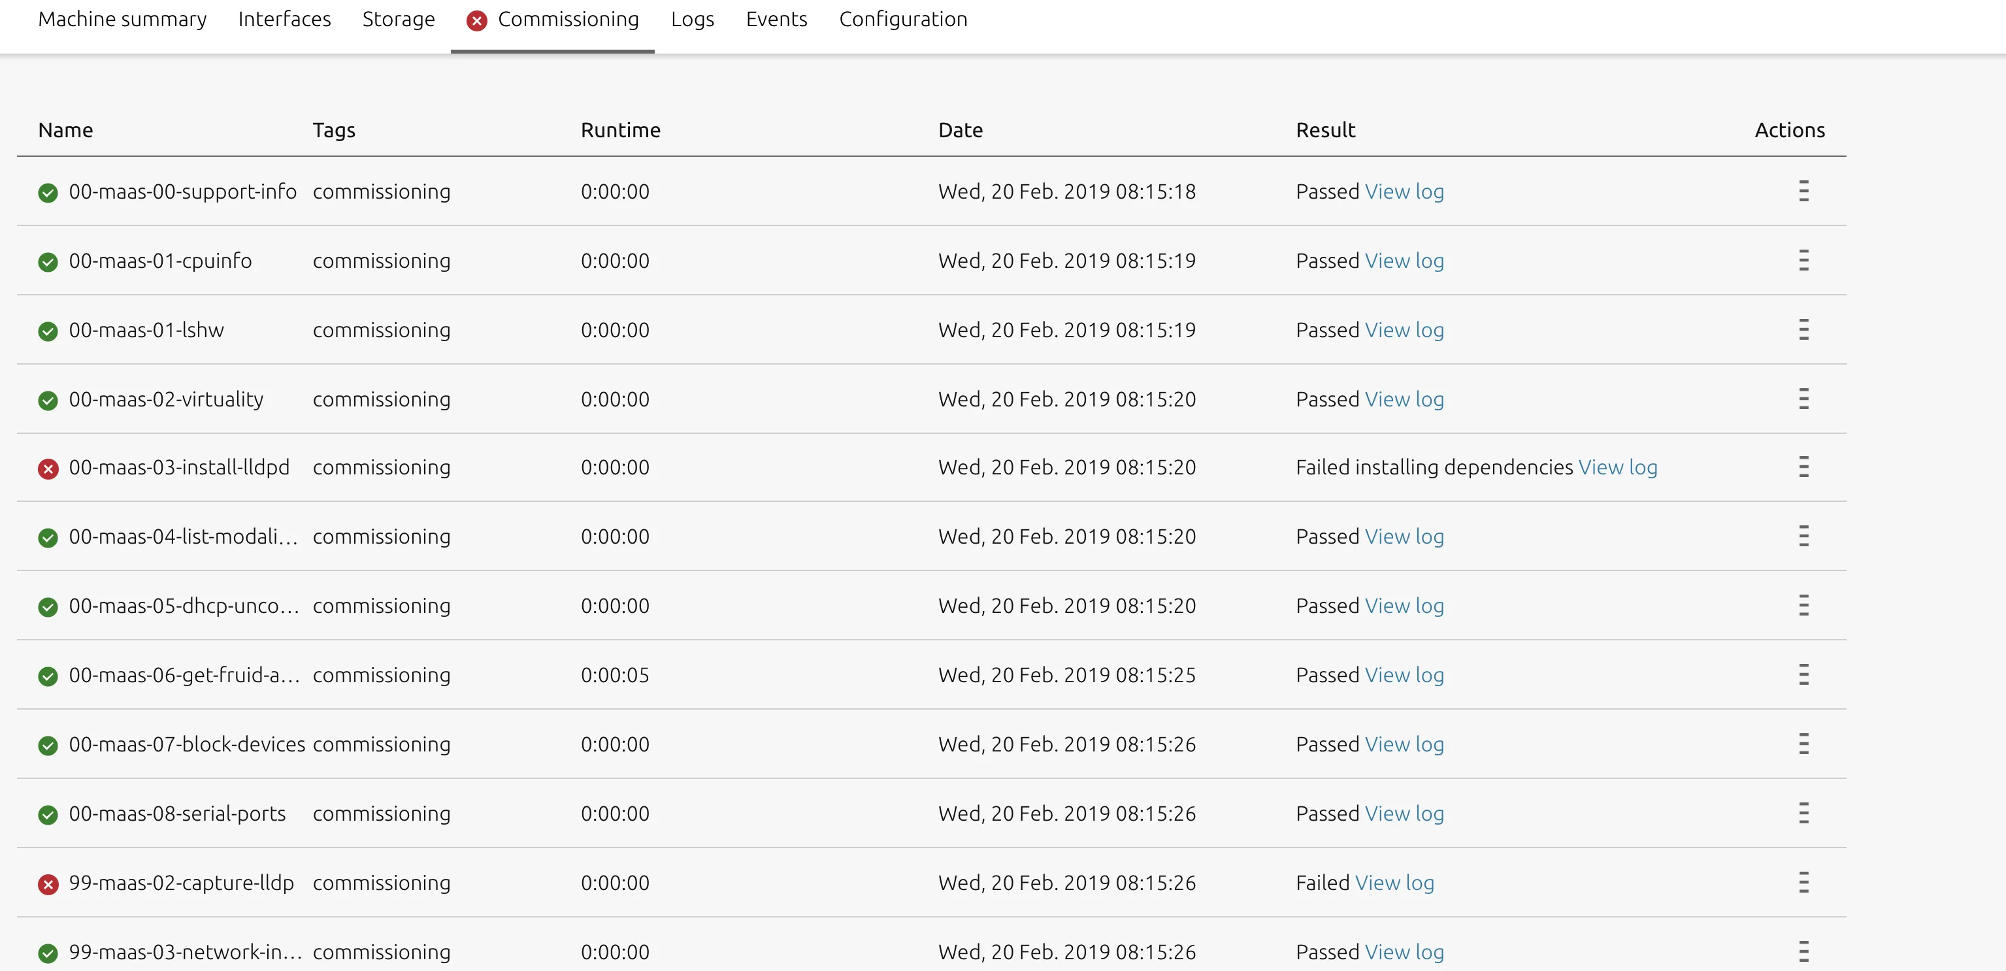The height and width of the screenshot is (971, 2006).
Task: Open actions menu for 00-maas-01-cpuinfo row
Action: 1803,261
